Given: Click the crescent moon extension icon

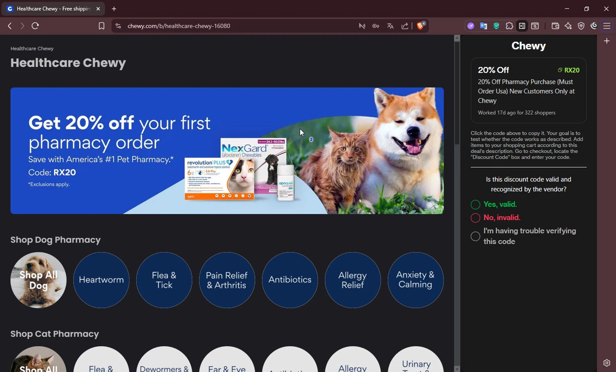Looking at the screenshot, I should pos(594,26).
